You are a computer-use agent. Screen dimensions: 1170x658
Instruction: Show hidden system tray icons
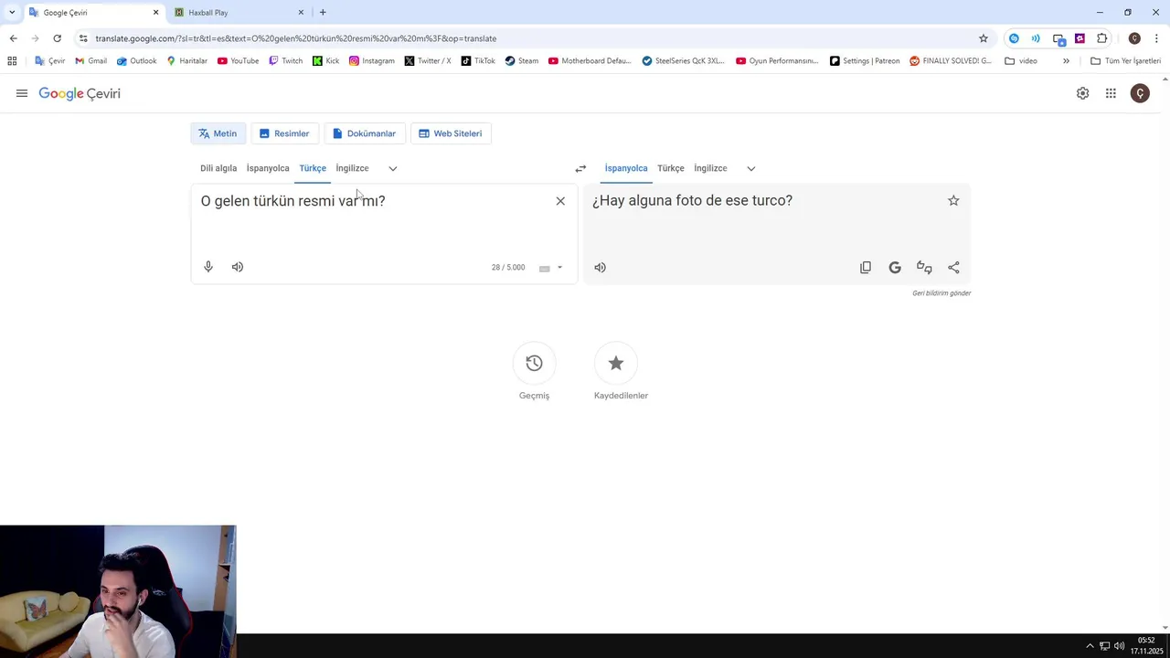coord(1090,646)
